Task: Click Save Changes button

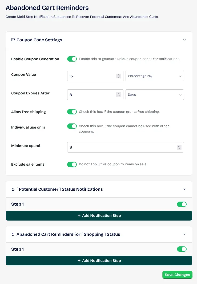Action: pyautogui.click(x=178, y=275)
